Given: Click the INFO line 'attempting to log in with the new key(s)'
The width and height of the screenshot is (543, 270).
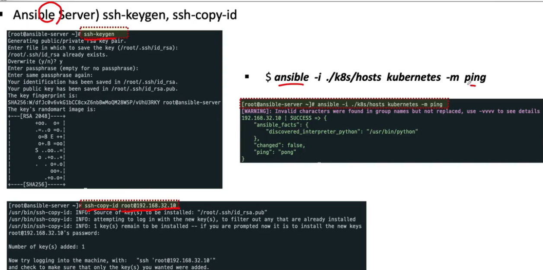Looking at the screenshot, I should pos(182,219).
